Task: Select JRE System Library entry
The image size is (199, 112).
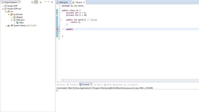Action: (x=23, y=26)
